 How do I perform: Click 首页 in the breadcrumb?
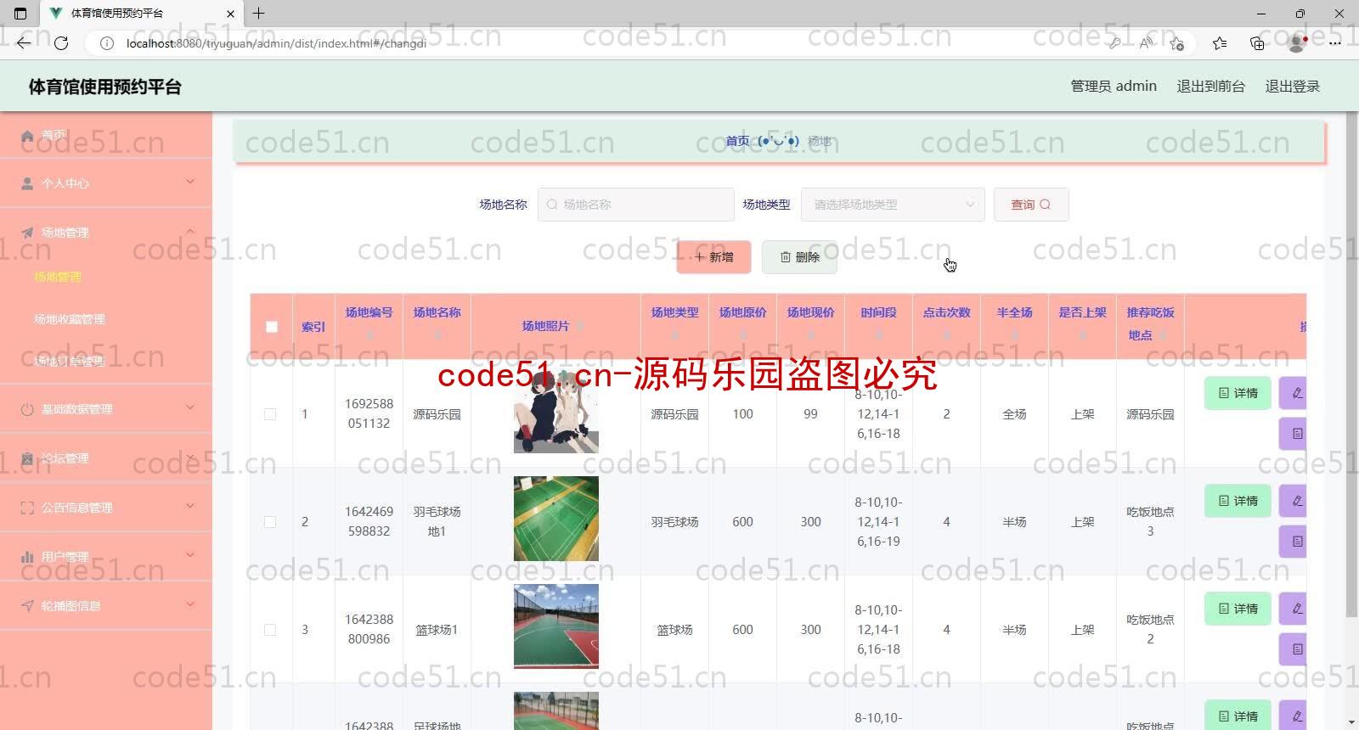737,141
